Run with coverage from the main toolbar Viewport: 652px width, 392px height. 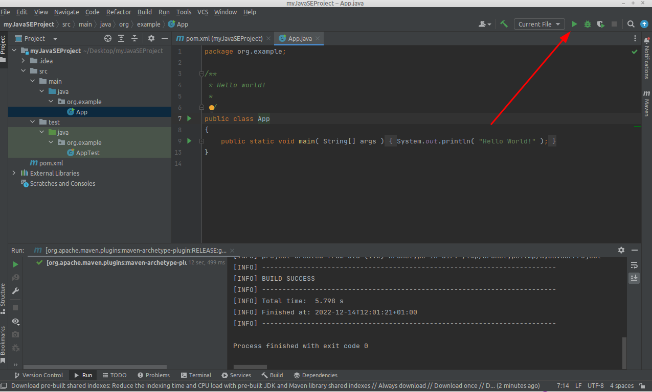(601, 24)
